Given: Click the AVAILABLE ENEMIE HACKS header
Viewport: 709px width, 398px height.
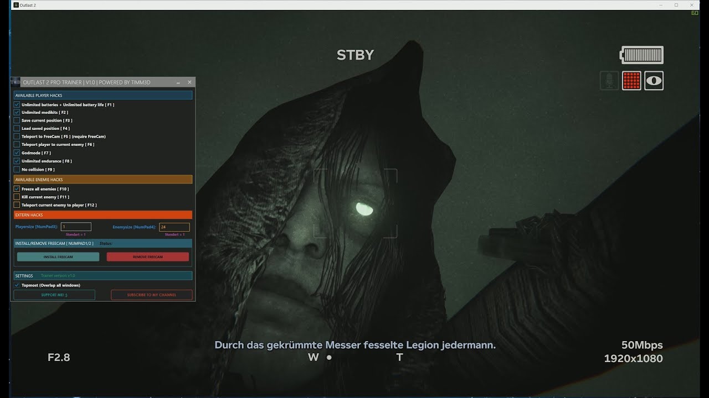Looking at the screenshot, I should (103, 180).
